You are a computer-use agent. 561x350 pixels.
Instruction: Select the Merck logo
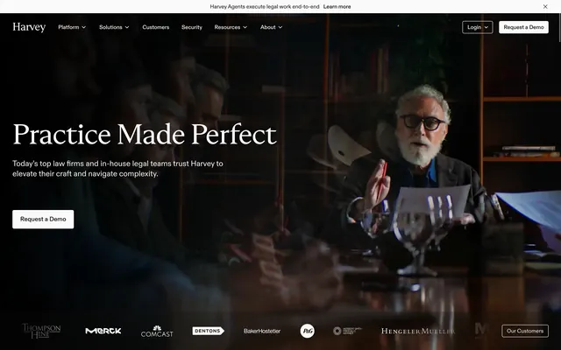coord(103,331)
